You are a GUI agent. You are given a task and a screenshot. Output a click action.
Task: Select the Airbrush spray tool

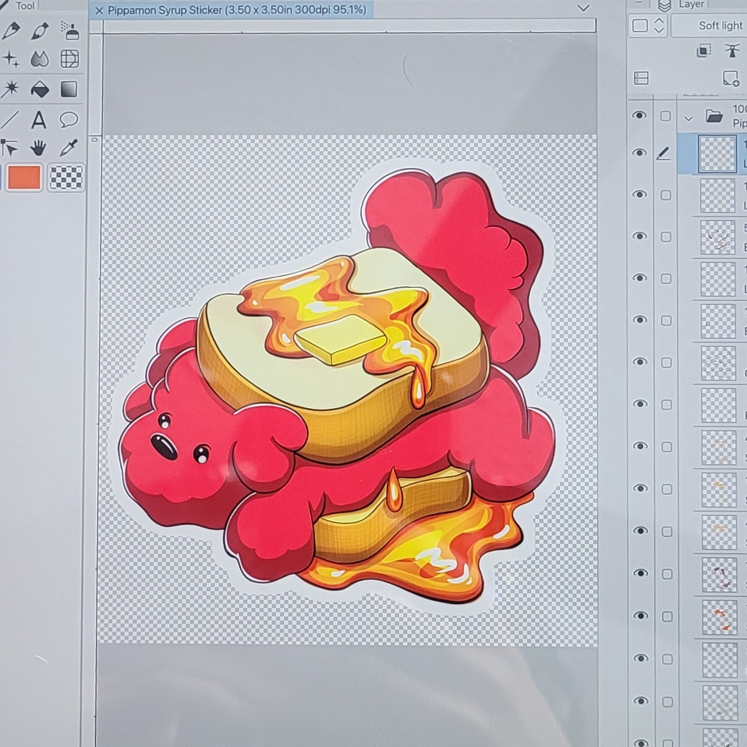click(x=69, y=31)
